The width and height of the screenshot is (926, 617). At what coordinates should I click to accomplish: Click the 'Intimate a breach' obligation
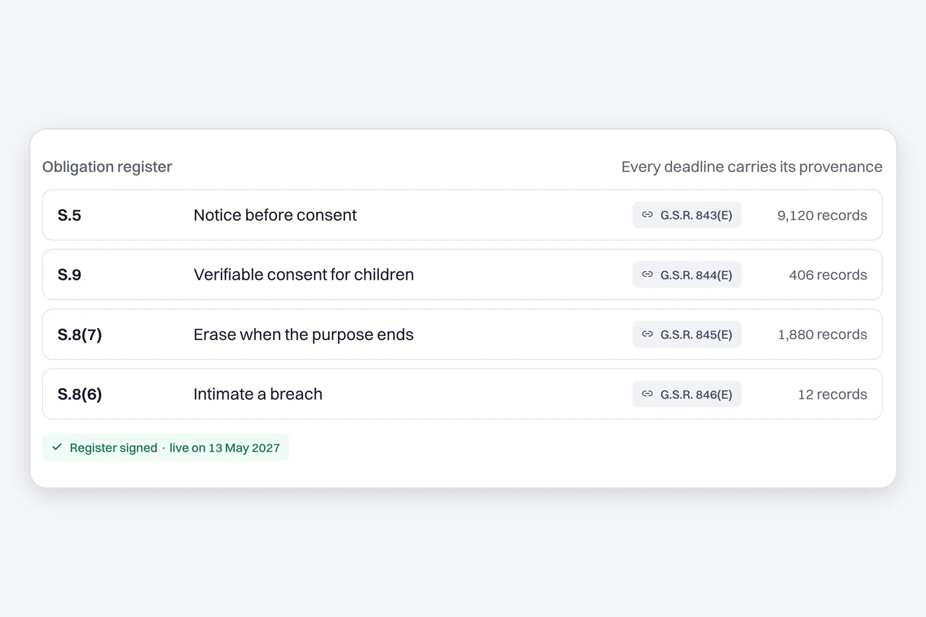[x=258, y=394]
